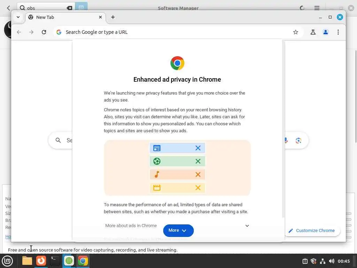This screenshot has width=357, height=268.
Task: Launch Firefox from the taskbar
Action: coord(41,261)
